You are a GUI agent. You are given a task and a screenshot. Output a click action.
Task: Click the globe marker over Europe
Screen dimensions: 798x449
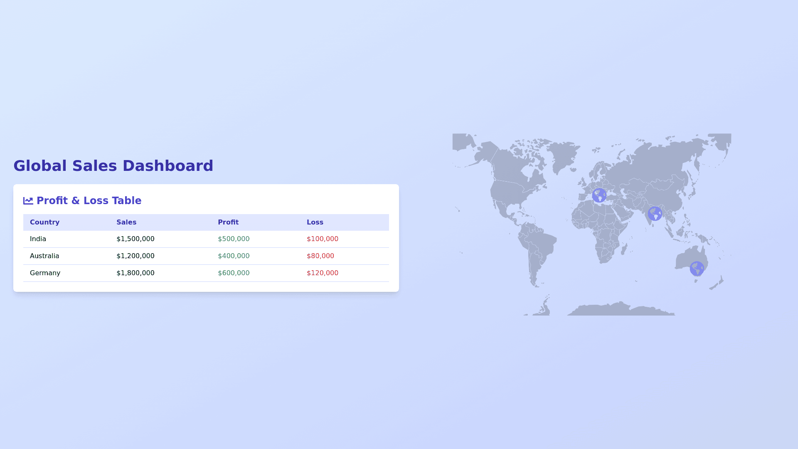pos(599,195)
